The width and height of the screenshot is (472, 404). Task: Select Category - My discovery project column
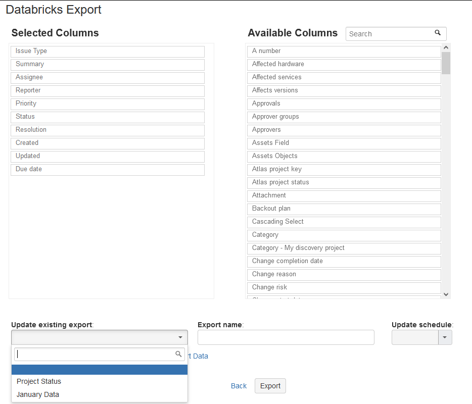click(x=344, y=248)
